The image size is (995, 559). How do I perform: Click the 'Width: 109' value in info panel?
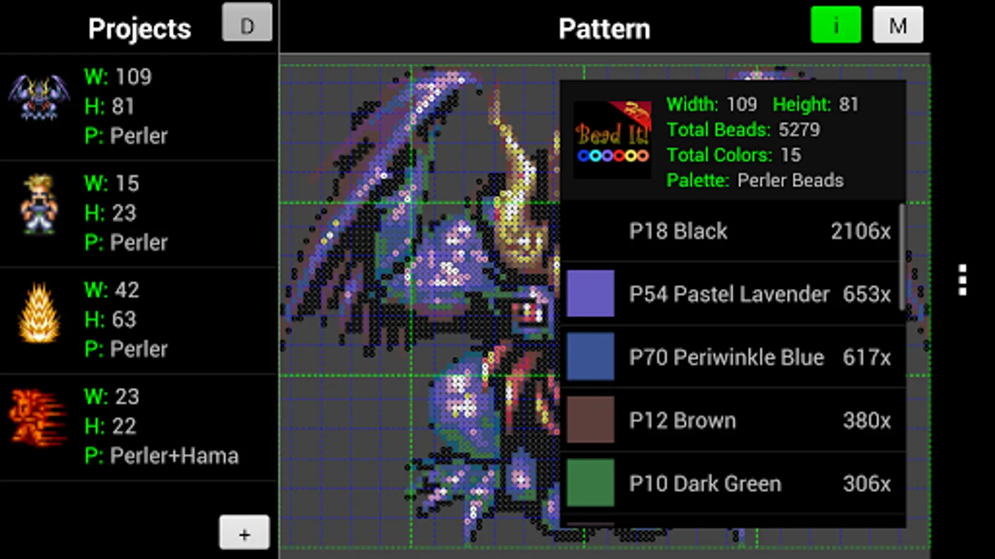coord(711,104)
